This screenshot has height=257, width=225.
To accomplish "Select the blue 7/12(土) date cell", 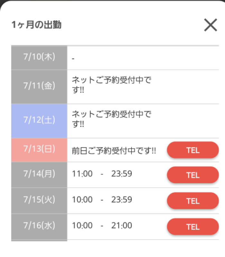I will [x=39, y=121].
